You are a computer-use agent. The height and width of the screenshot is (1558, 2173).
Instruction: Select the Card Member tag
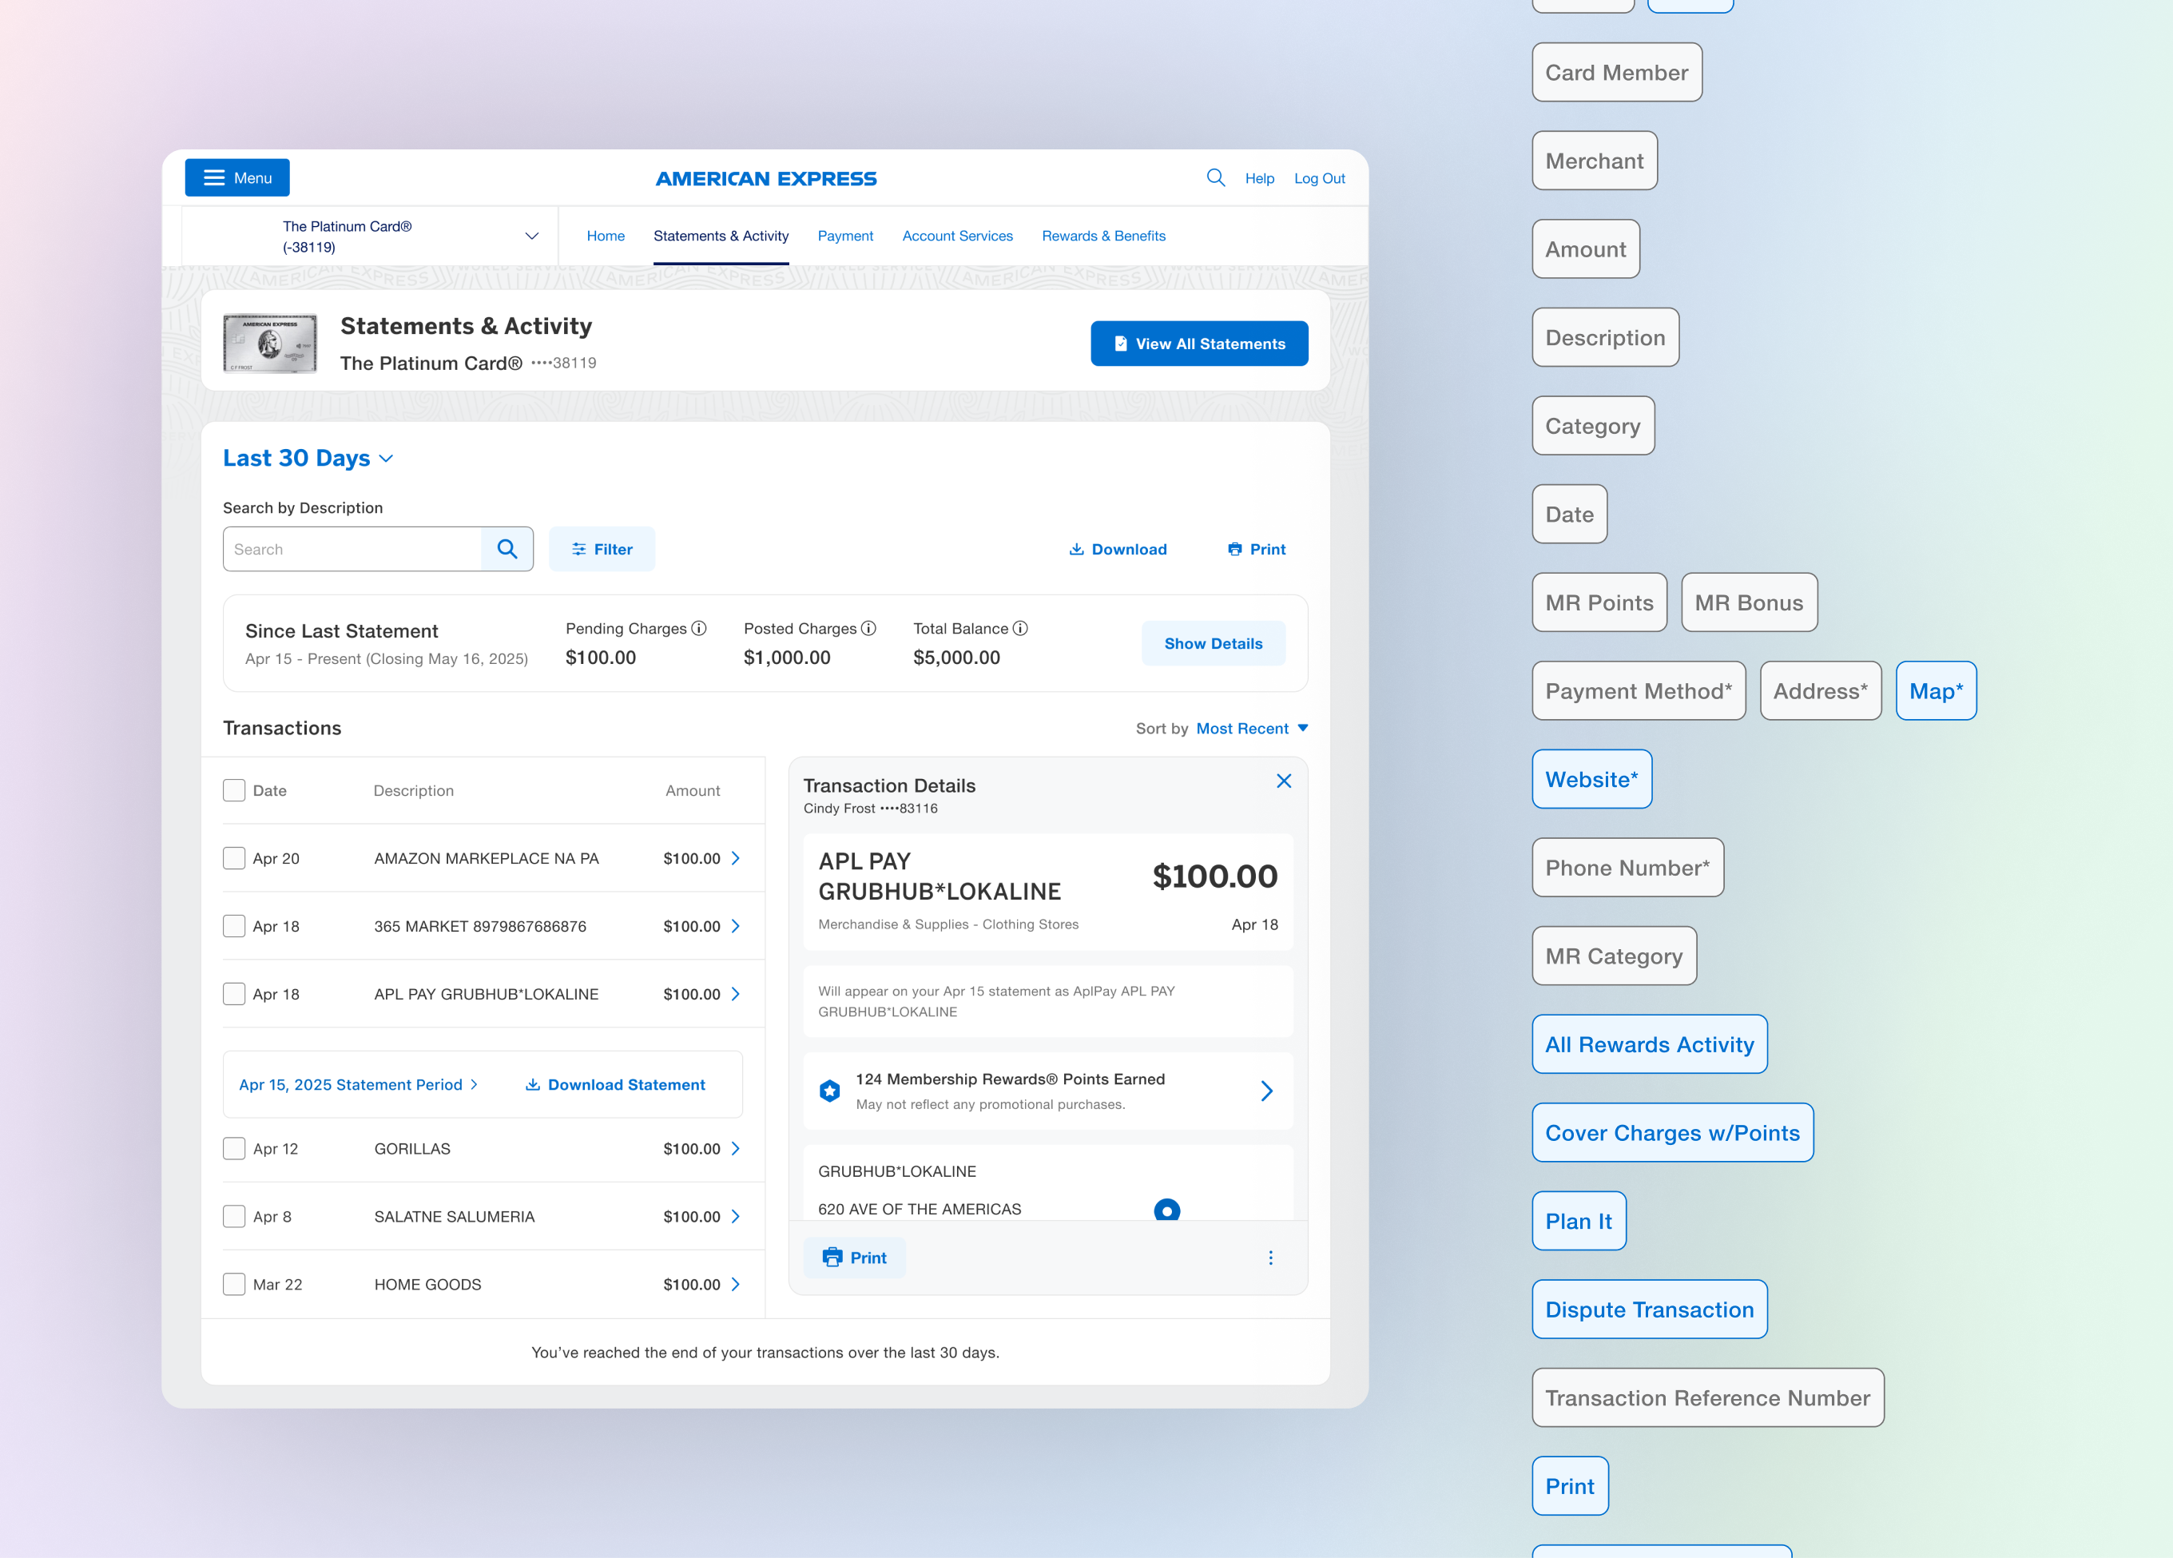tap(1616, 73)
